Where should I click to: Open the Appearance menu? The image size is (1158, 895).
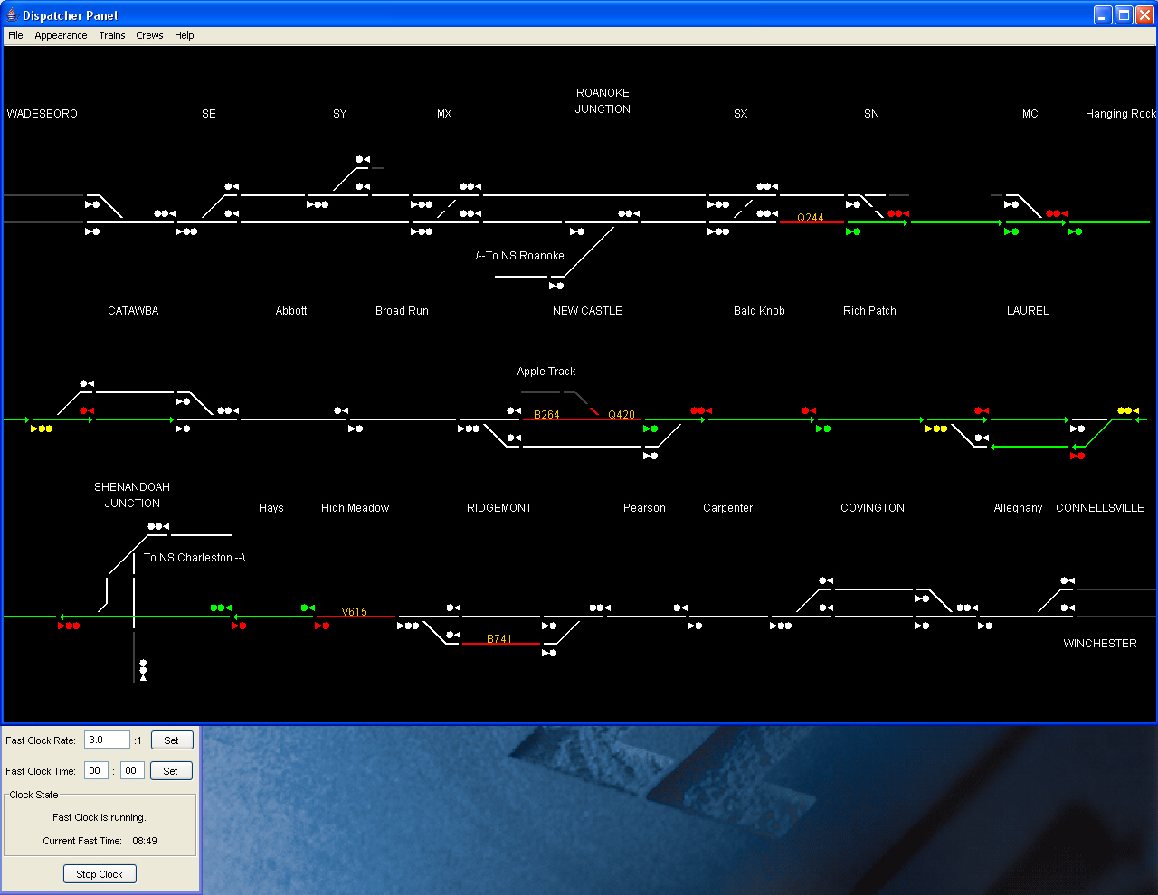click(x=61, y=35)
